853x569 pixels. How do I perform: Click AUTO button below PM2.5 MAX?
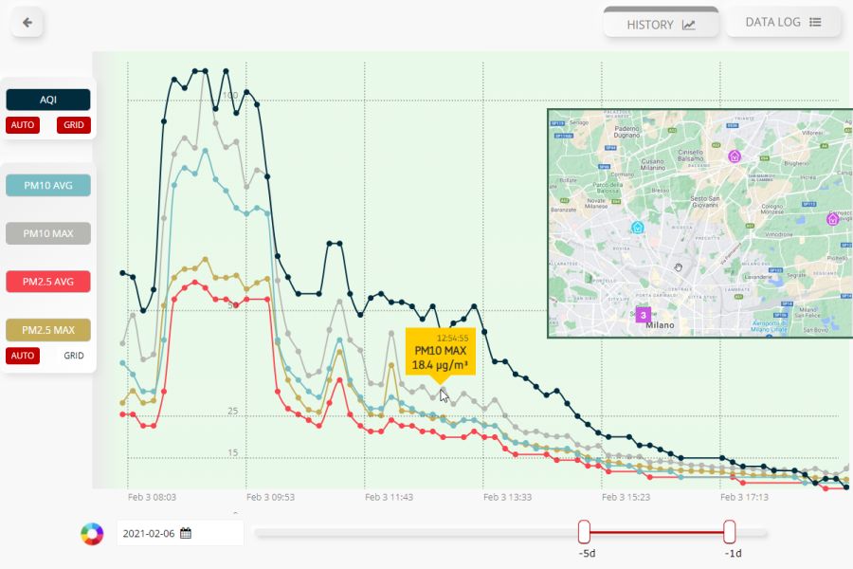coord(23,356)
